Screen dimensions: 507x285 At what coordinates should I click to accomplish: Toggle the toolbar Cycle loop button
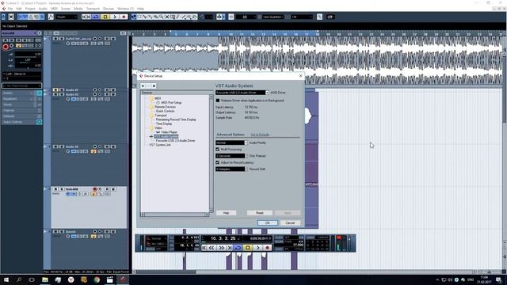pos(96,17)
